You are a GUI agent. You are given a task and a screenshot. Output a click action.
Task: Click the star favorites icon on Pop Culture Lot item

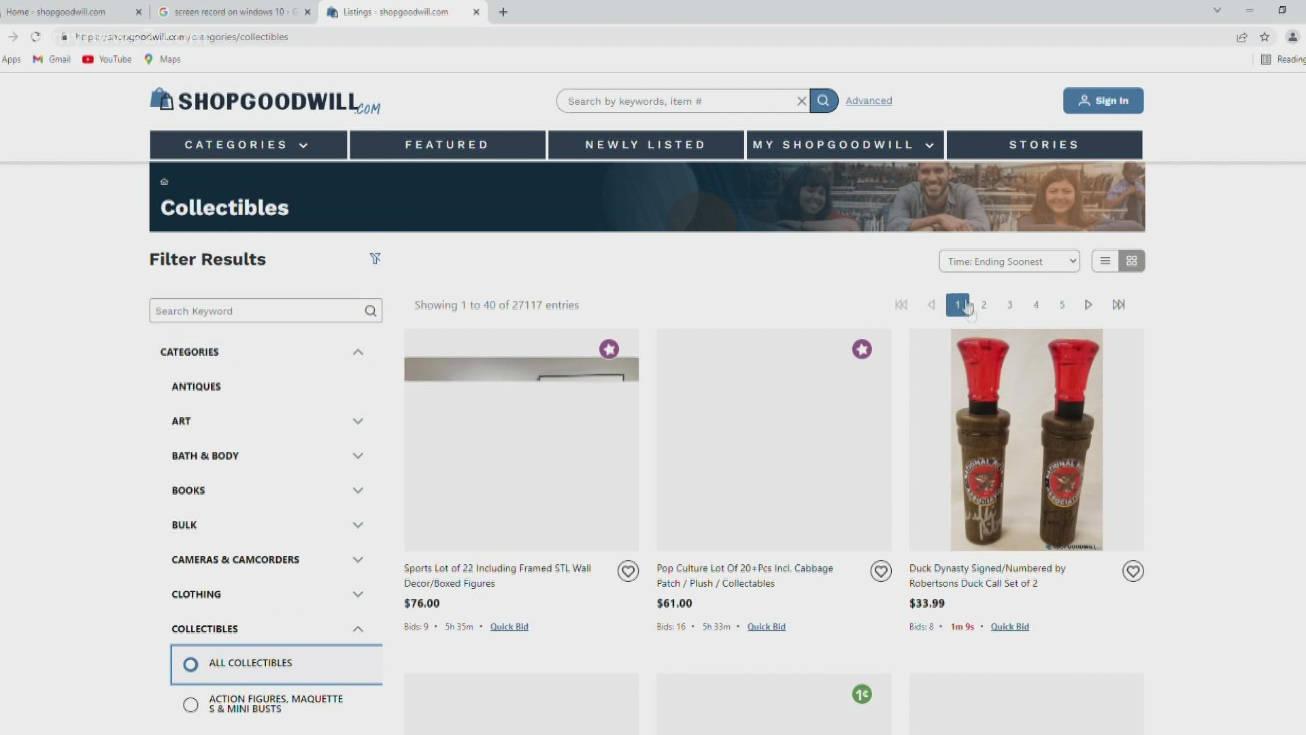click(861, 348)
